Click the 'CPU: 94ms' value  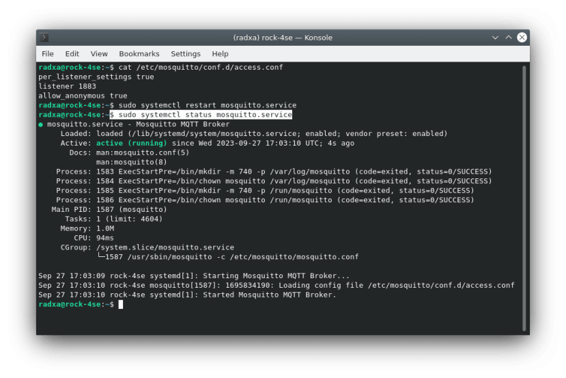pyautogui.click(x=105, y=238)
